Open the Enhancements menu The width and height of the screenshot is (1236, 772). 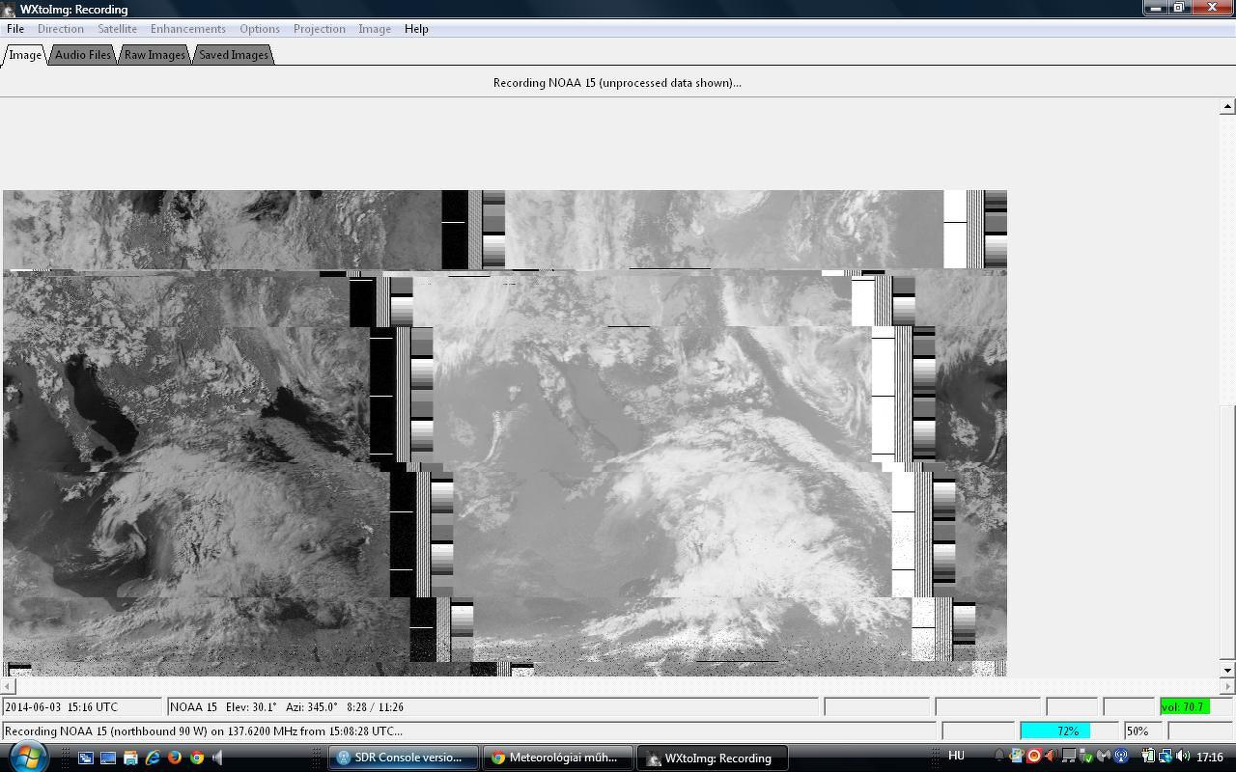click(x=188, y=29)
